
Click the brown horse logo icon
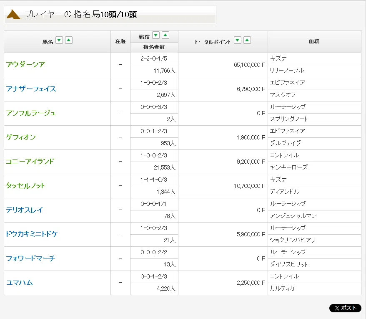(x=13, y=15)
